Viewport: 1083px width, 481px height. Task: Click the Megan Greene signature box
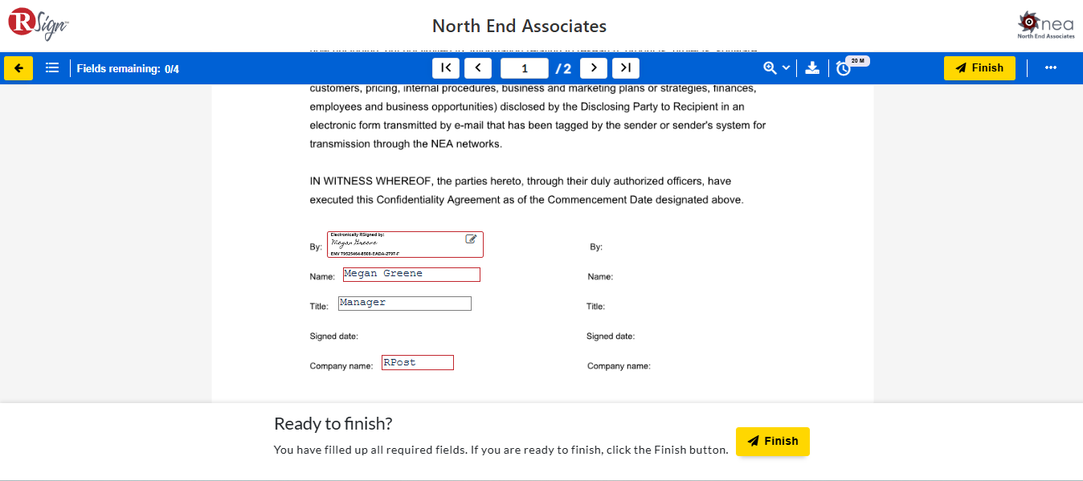click(405, 244)
